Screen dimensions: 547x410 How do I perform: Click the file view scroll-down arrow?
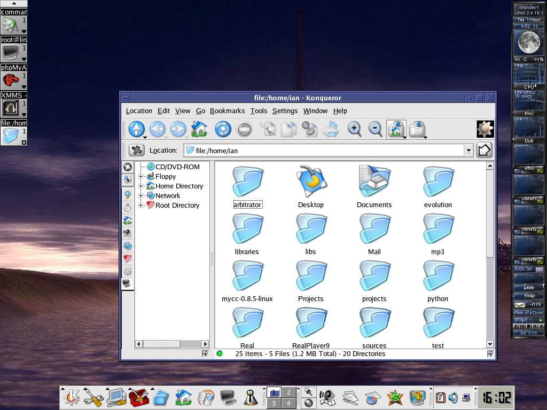pos(490,344)
